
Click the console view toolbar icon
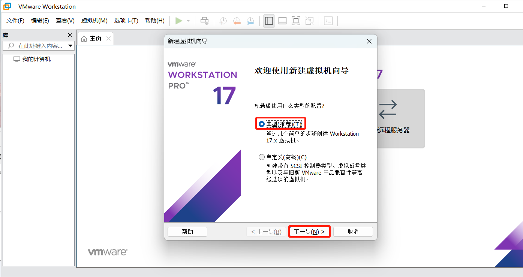328,21
